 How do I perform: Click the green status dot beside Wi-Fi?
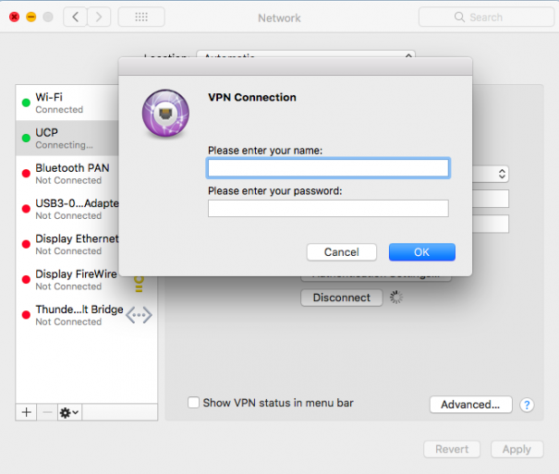coord(26,103)
